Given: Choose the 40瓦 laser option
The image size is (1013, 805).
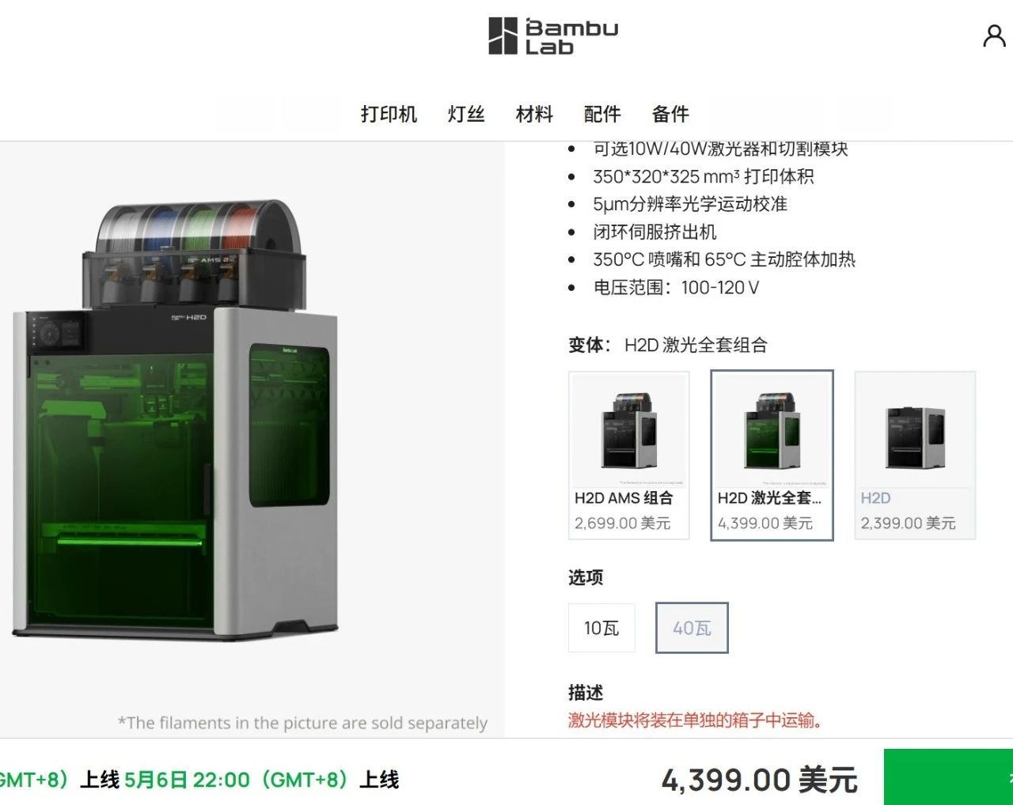Looking at the screenshot, I should (x=692, y=628).
